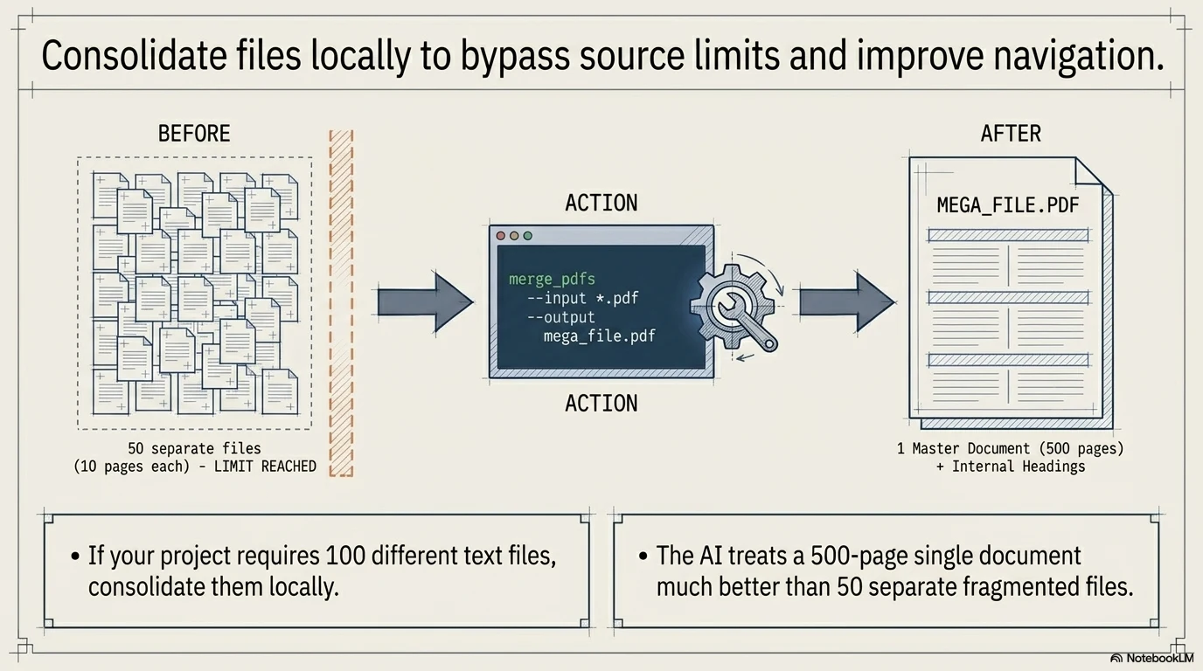This screenshot has height=671, width=1203.
Task: Click the yellow traffic-light button on the terminal
Action: [512, 234]
